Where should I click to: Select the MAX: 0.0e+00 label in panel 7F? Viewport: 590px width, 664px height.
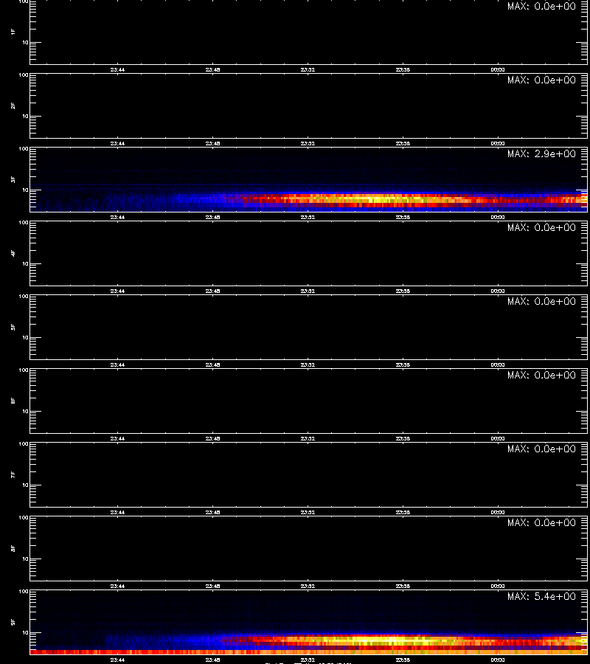541,449
